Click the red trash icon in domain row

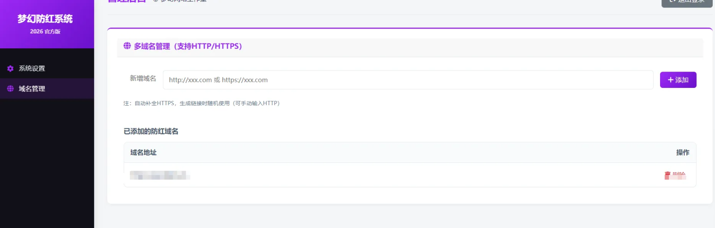pos(668,175)
